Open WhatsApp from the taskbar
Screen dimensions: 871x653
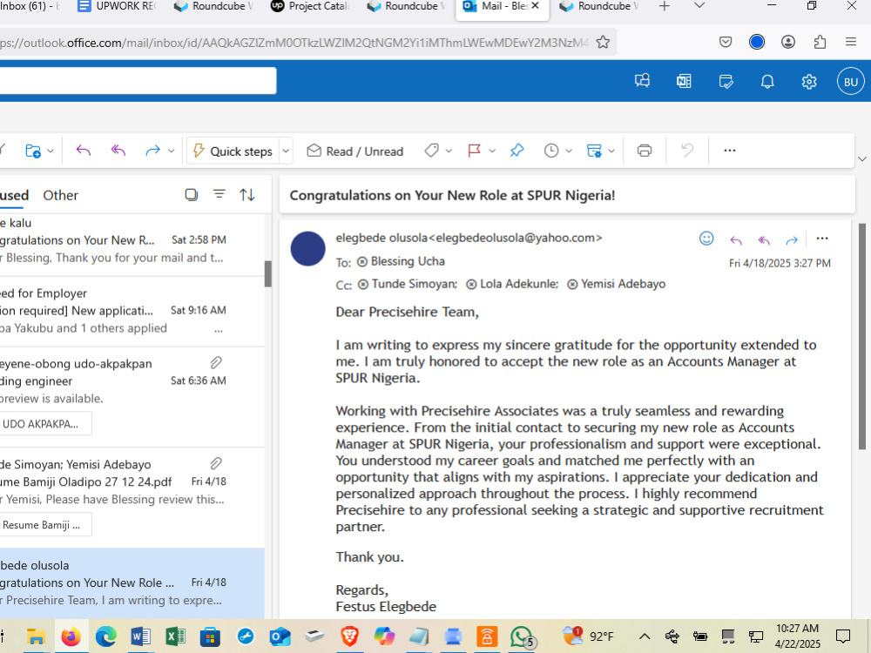522,637
